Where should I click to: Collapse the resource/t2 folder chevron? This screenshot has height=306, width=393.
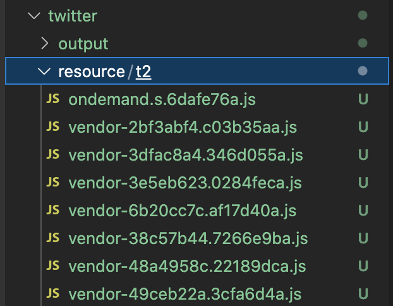(44, 71)
